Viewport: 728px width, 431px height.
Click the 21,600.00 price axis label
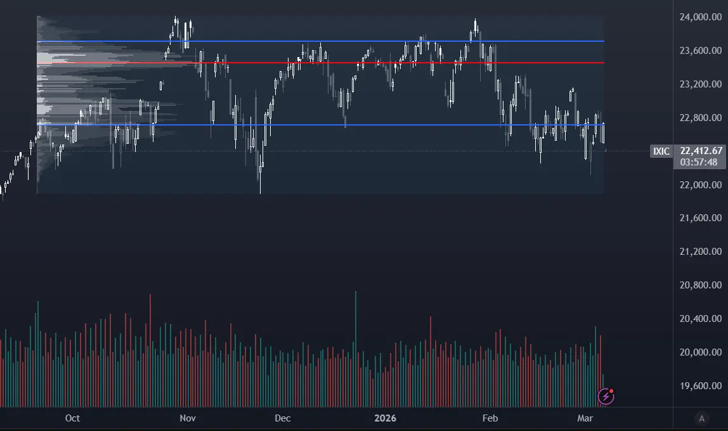pos(701,218)
